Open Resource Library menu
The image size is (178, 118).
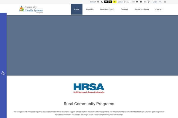point(142,9)
